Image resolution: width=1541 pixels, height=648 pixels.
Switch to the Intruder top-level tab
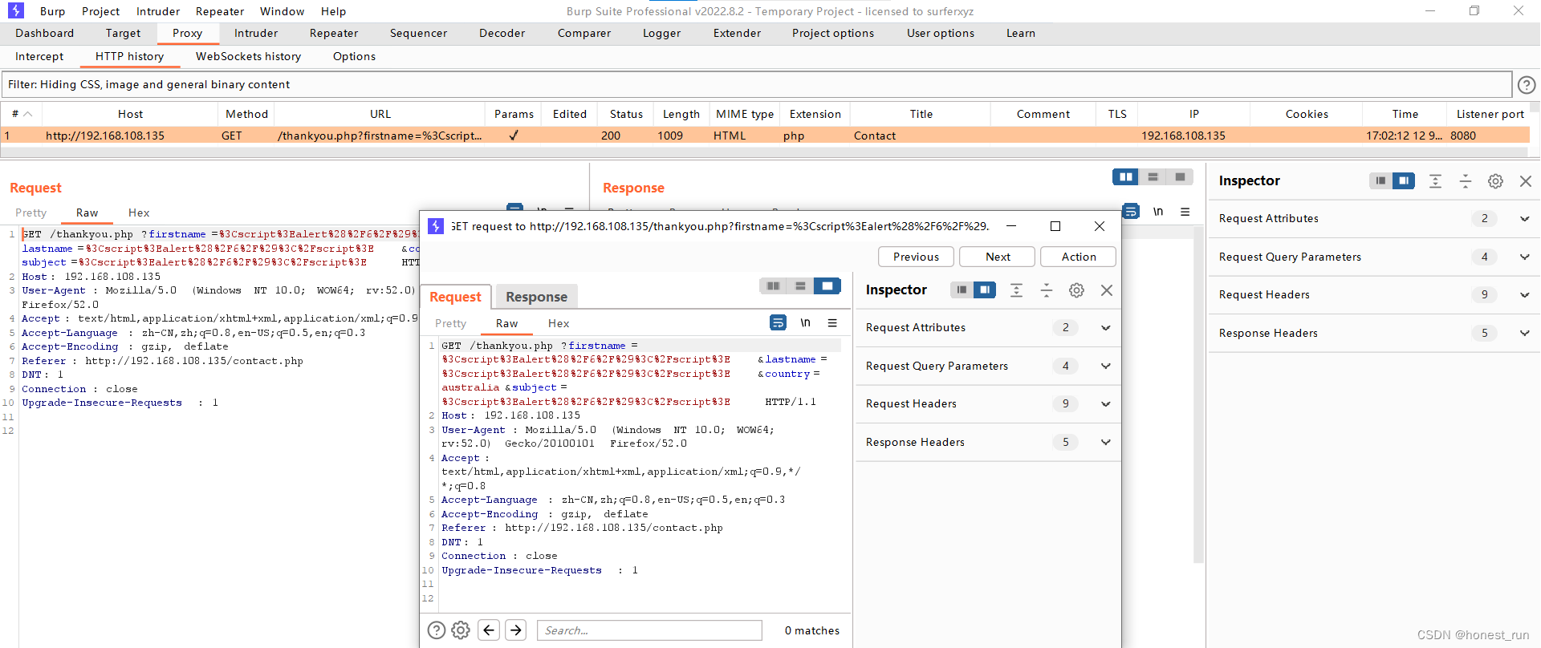click(x=256, y=33)
